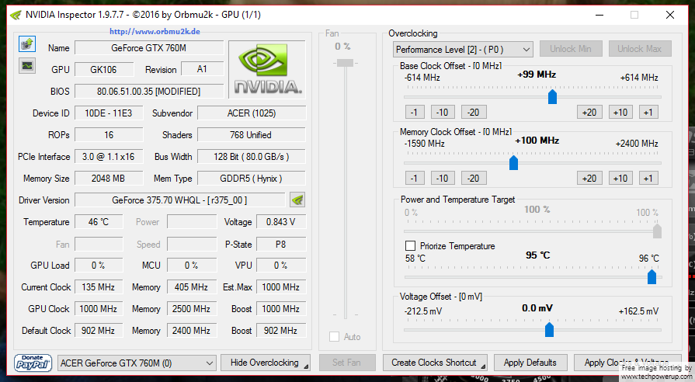Click Memory Clock +10 button

pos(620,178)
